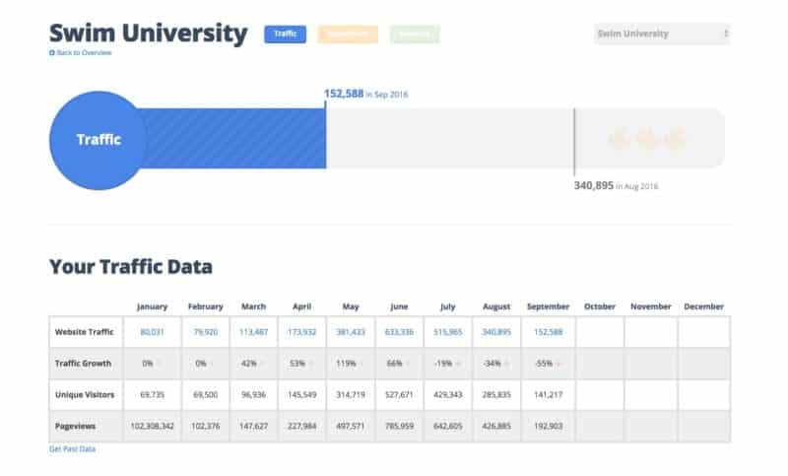Open the Get Past Data link
The width and height of the screenshot is (788, 476).
pos(72,448)
